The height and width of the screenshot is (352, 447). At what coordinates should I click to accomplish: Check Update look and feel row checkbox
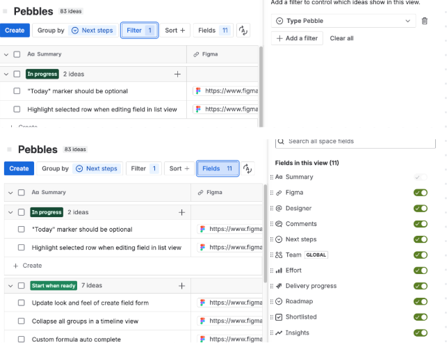[21, 303]
